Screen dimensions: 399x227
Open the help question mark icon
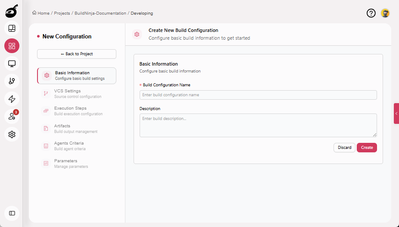[371, 13]
